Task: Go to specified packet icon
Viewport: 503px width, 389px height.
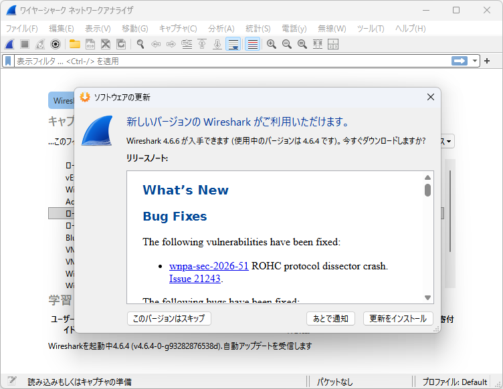Action: coord(187,44)
